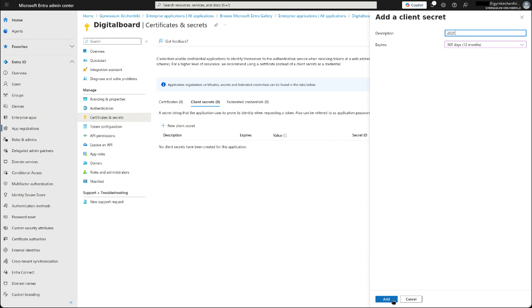The height and width of the screenshot is (308, 532).
Task: Open the settings gear in the top bar
Action: [x=443, y=5]
